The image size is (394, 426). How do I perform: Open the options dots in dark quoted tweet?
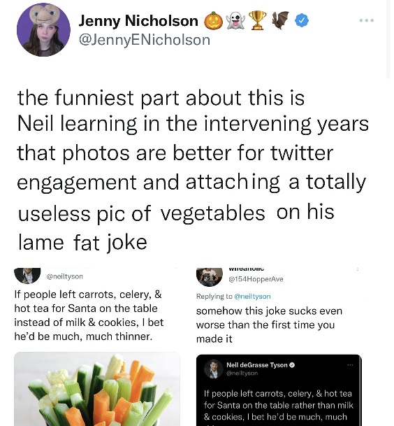click(350, 365)
